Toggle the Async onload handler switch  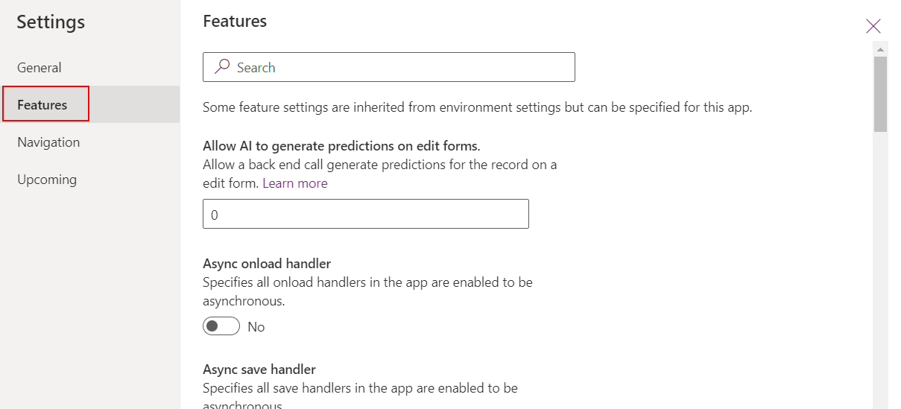pyautogui.click(x=221, y=326)
